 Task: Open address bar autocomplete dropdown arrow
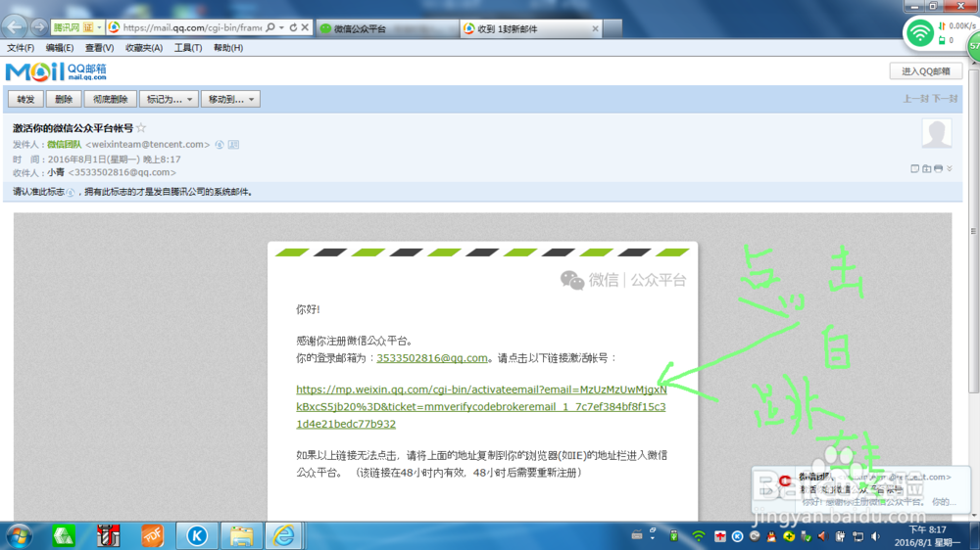click(282, 27)
